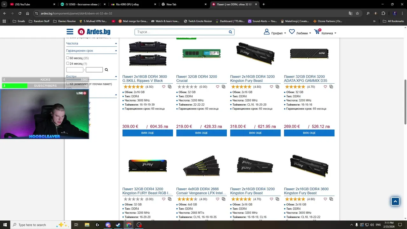
Task: Compare the ADATA XPG GAMMIX D35 product
Action: click(x=331, y=87)
